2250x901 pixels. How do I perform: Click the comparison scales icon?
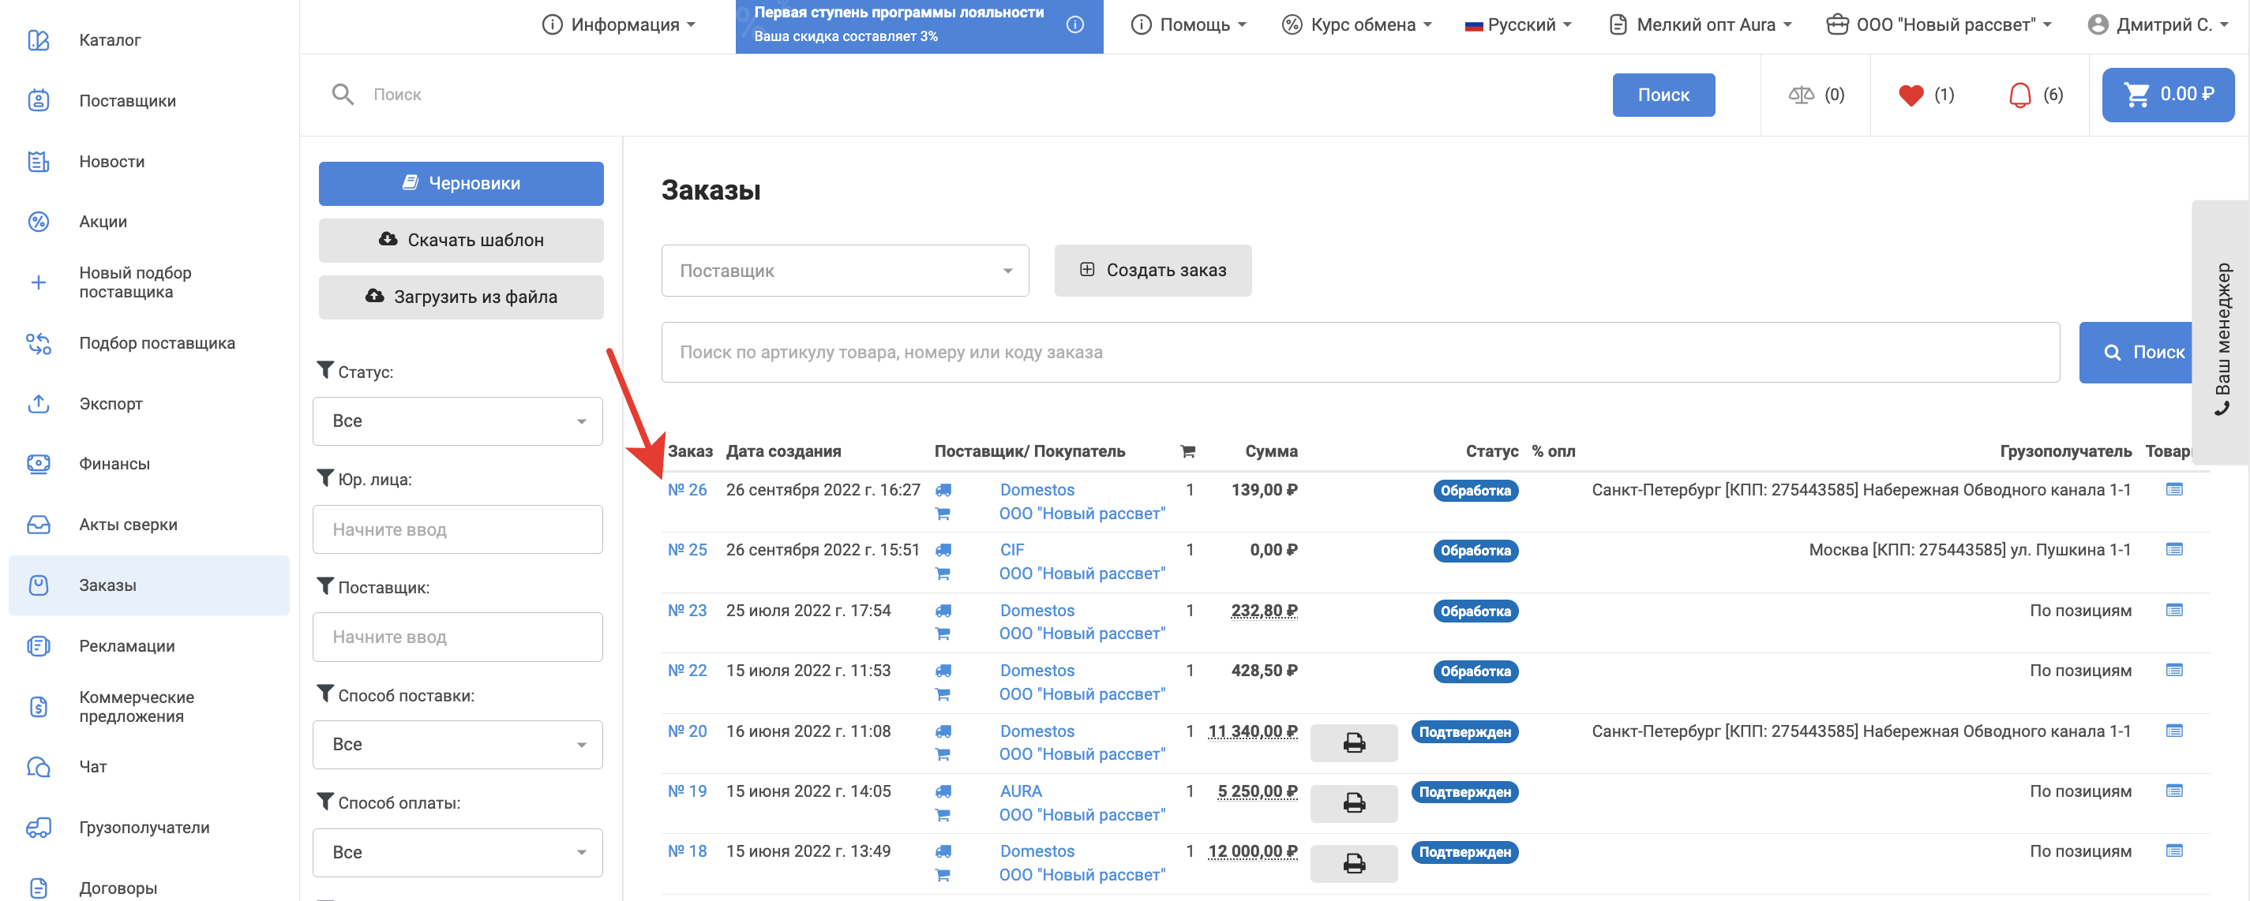pos(1801,95)
